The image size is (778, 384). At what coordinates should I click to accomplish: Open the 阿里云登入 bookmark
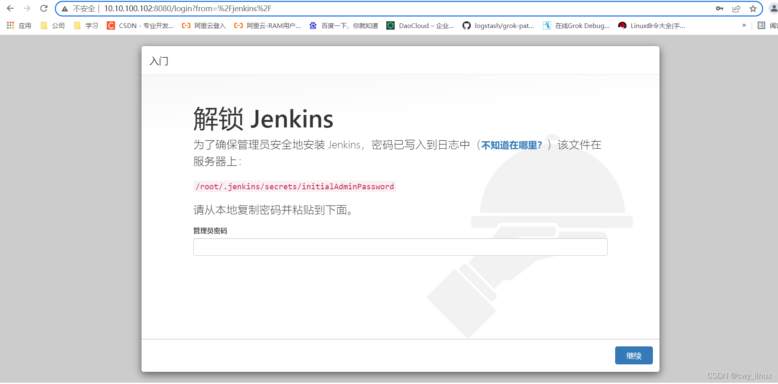(204, 25)
